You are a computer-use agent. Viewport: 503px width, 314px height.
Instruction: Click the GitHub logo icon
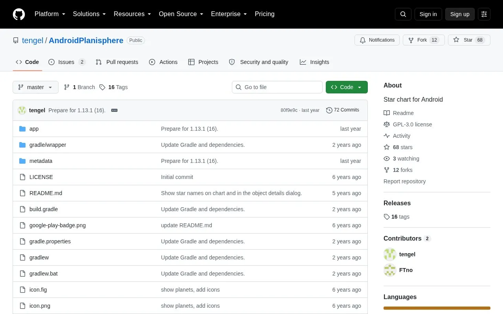(19, 14)
